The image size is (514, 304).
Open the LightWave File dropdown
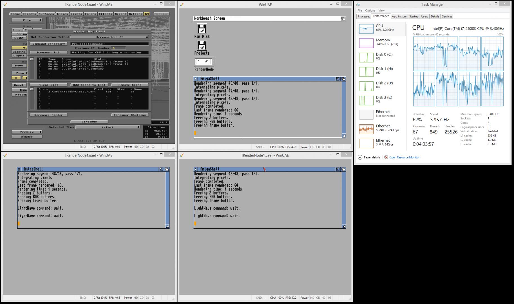click(27, 20)
